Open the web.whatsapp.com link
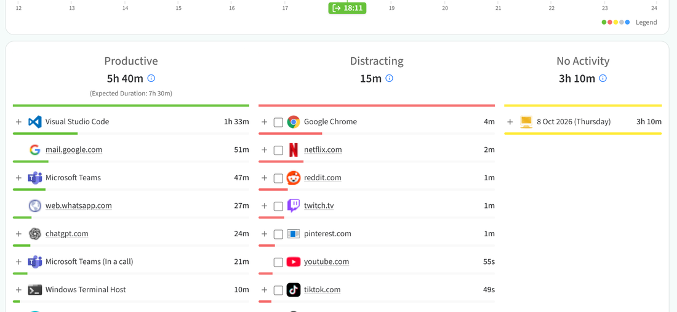This screenshot has height=312, width=677. (x=79, y=206)
